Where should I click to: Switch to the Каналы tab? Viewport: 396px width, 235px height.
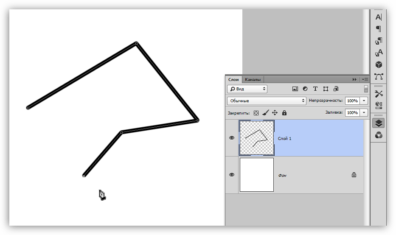[x=253, y=79]
